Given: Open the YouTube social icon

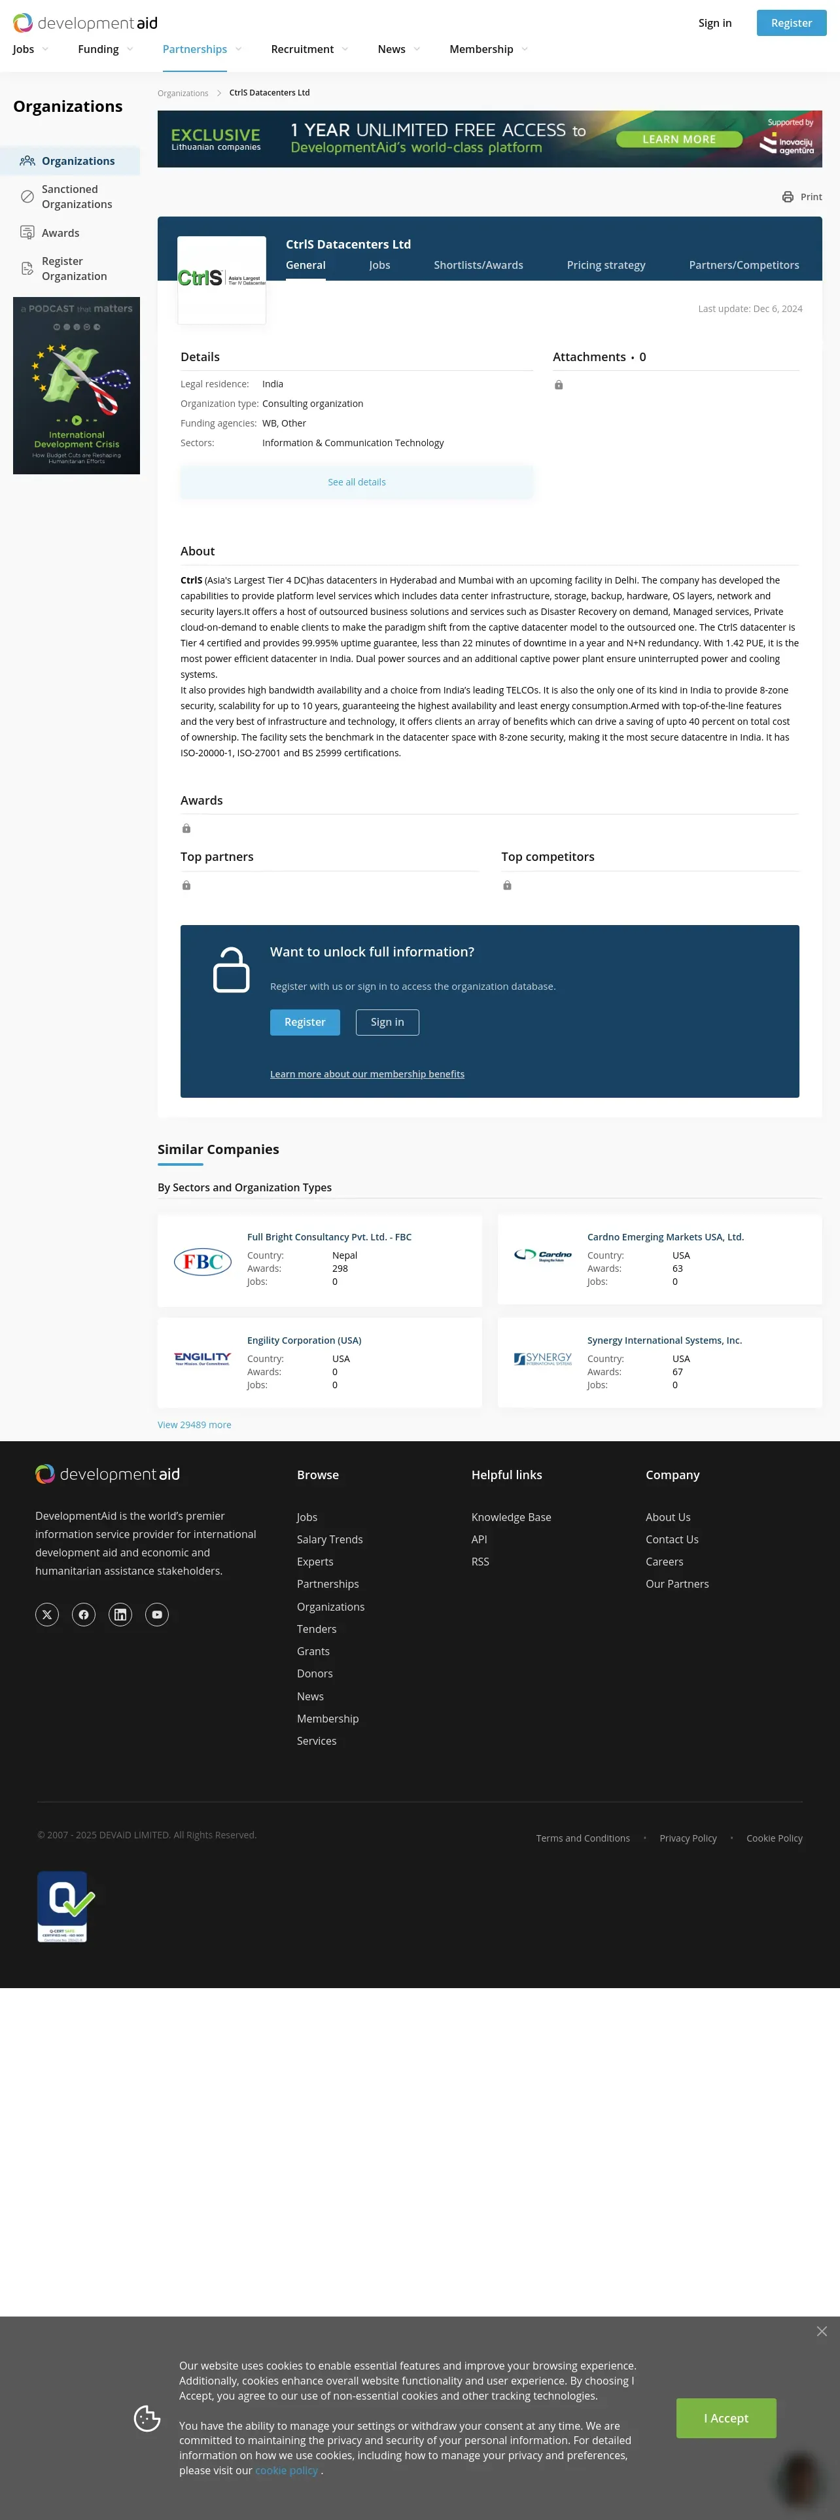Looking at the screenshot, I should coord(156,1614).
